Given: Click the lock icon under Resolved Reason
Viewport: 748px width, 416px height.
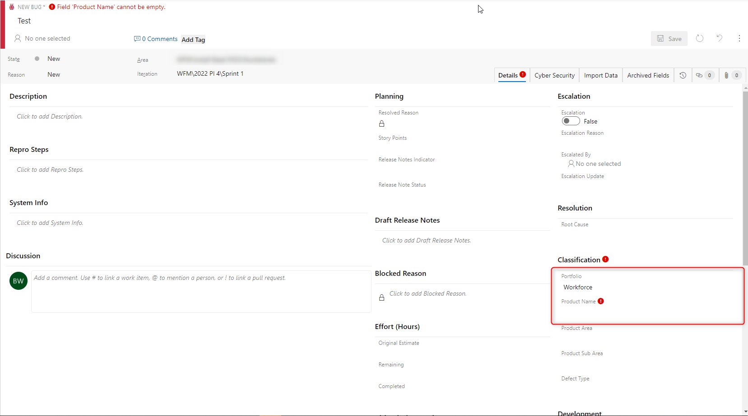Looking at the screenshot, I should point(382,123).
